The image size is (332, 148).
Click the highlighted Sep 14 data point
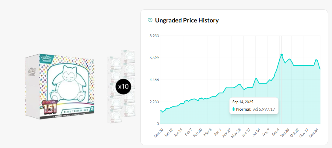[x=281, y=55]
